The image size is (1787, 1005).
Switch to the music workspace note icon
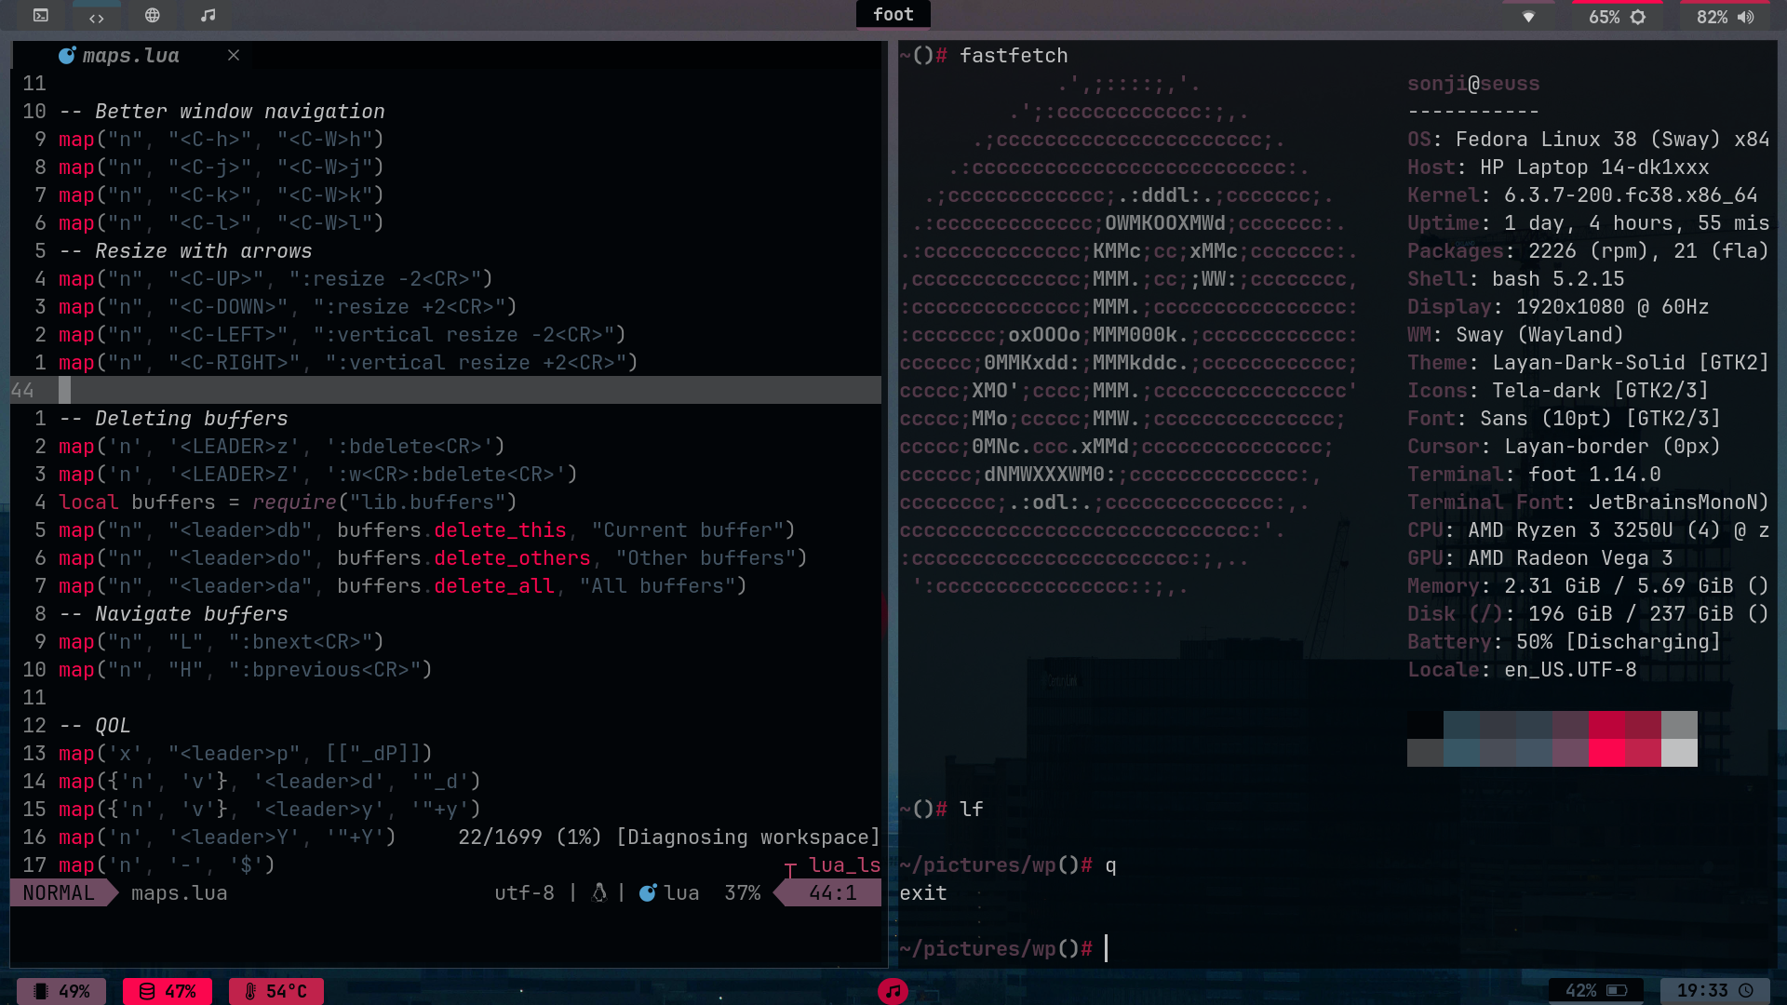(208, 16)
